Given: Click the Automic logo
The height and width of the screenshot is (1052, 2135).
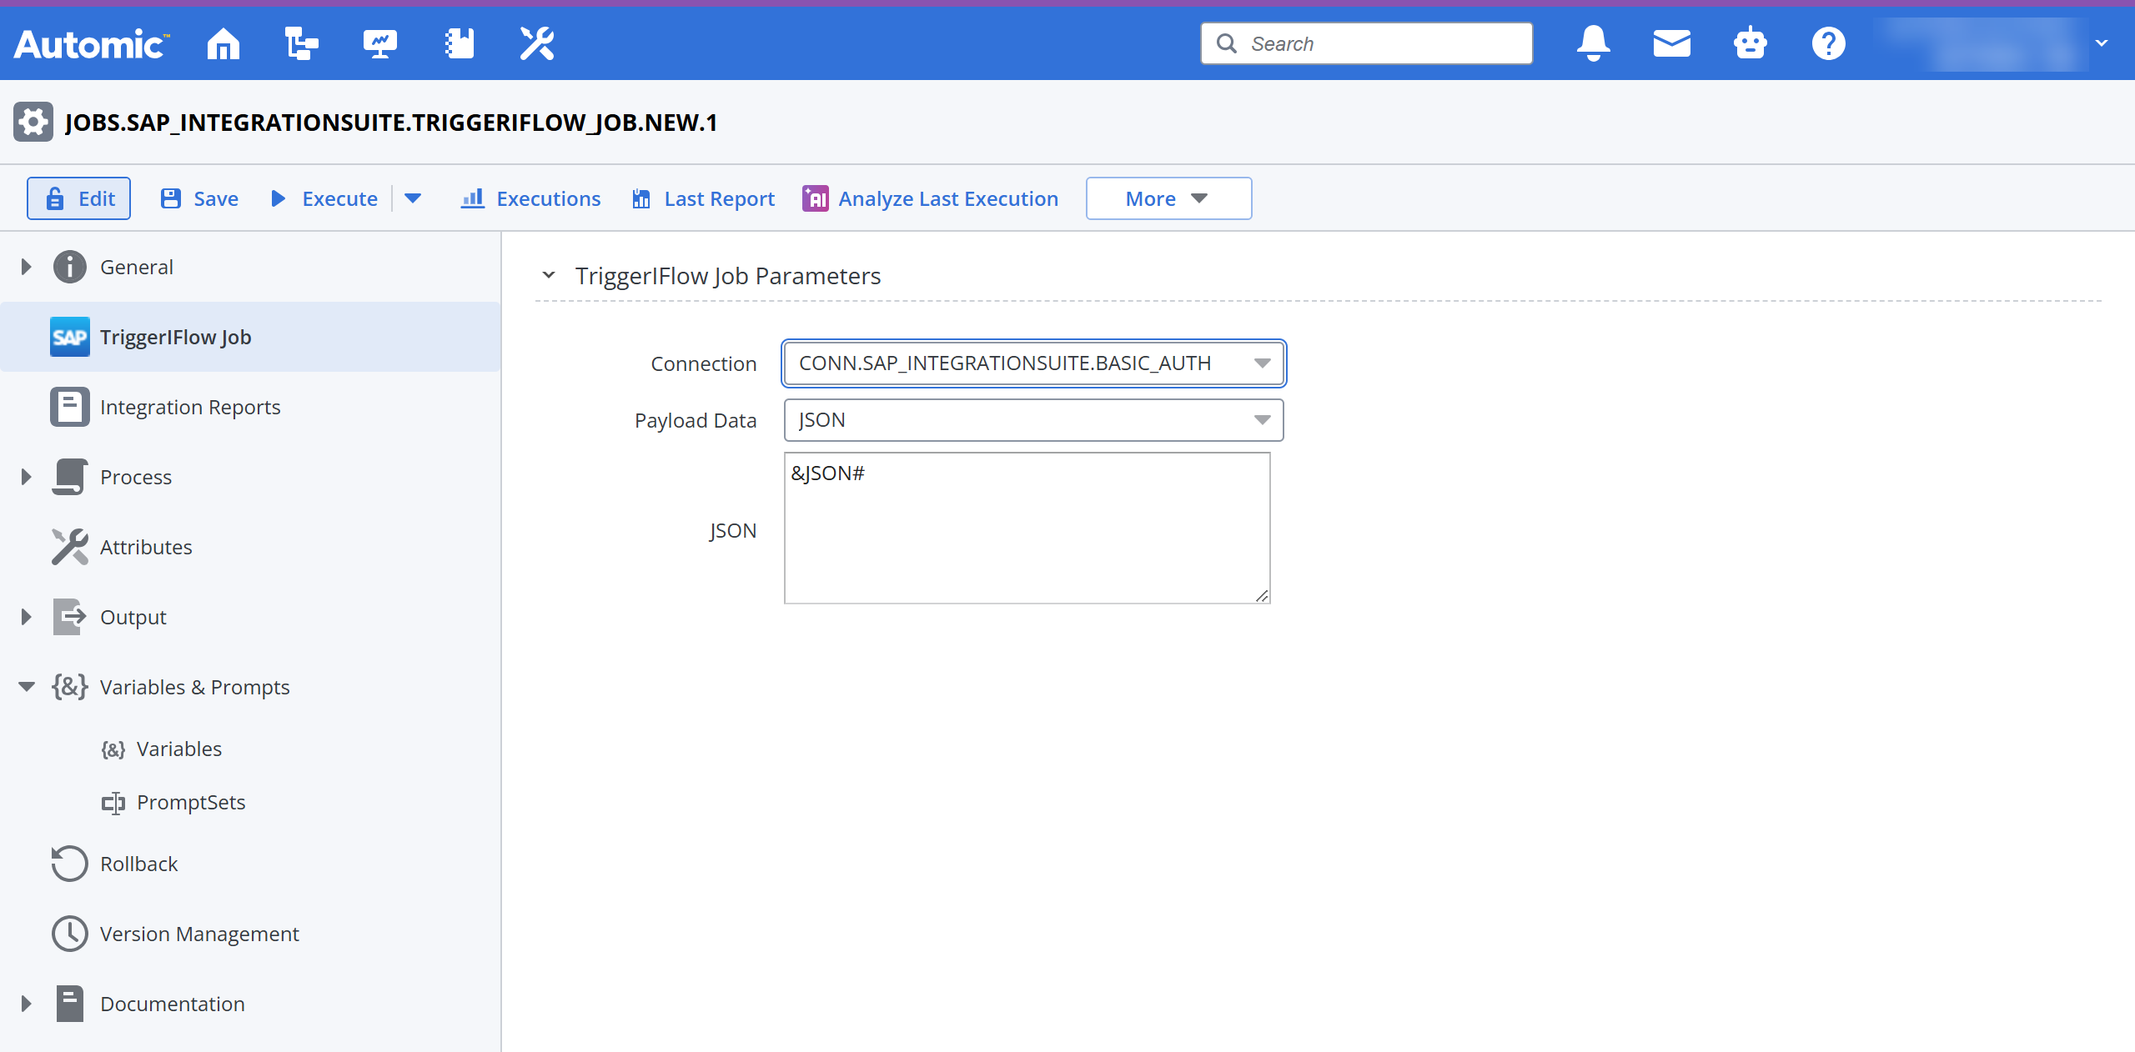Looking at the screenshot, I should pos(92,44).
